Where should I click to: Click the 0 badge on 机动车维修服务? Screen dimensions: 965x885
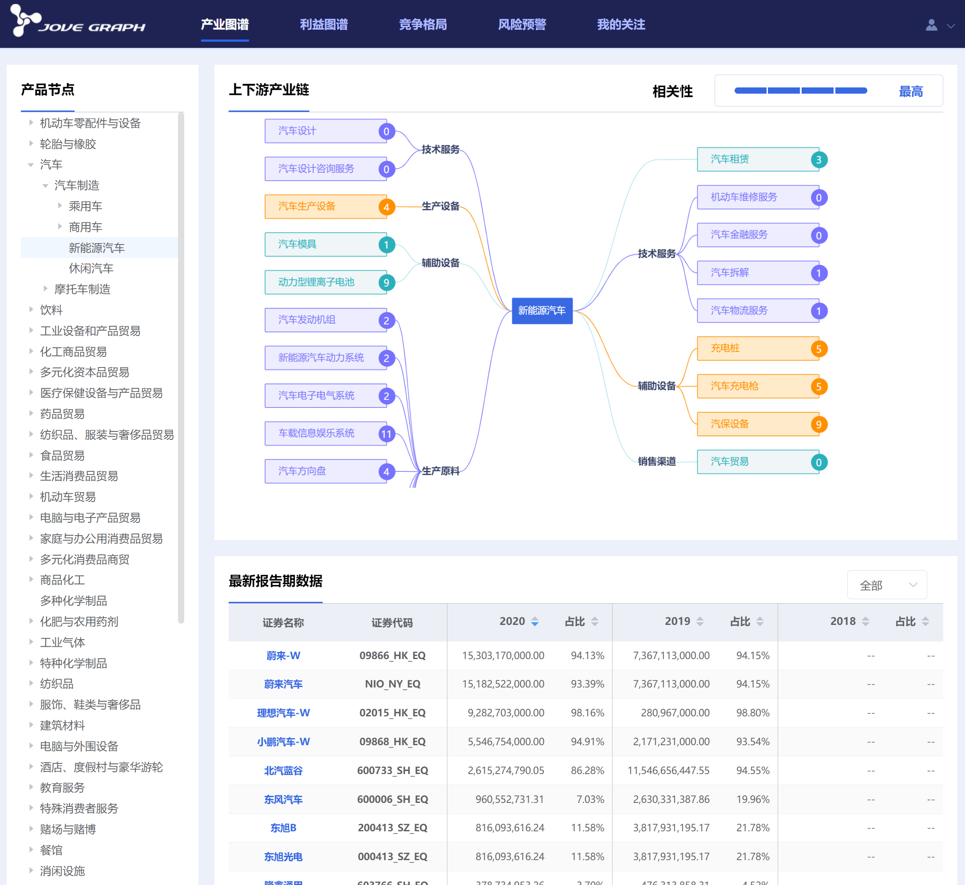click(819, 198)
